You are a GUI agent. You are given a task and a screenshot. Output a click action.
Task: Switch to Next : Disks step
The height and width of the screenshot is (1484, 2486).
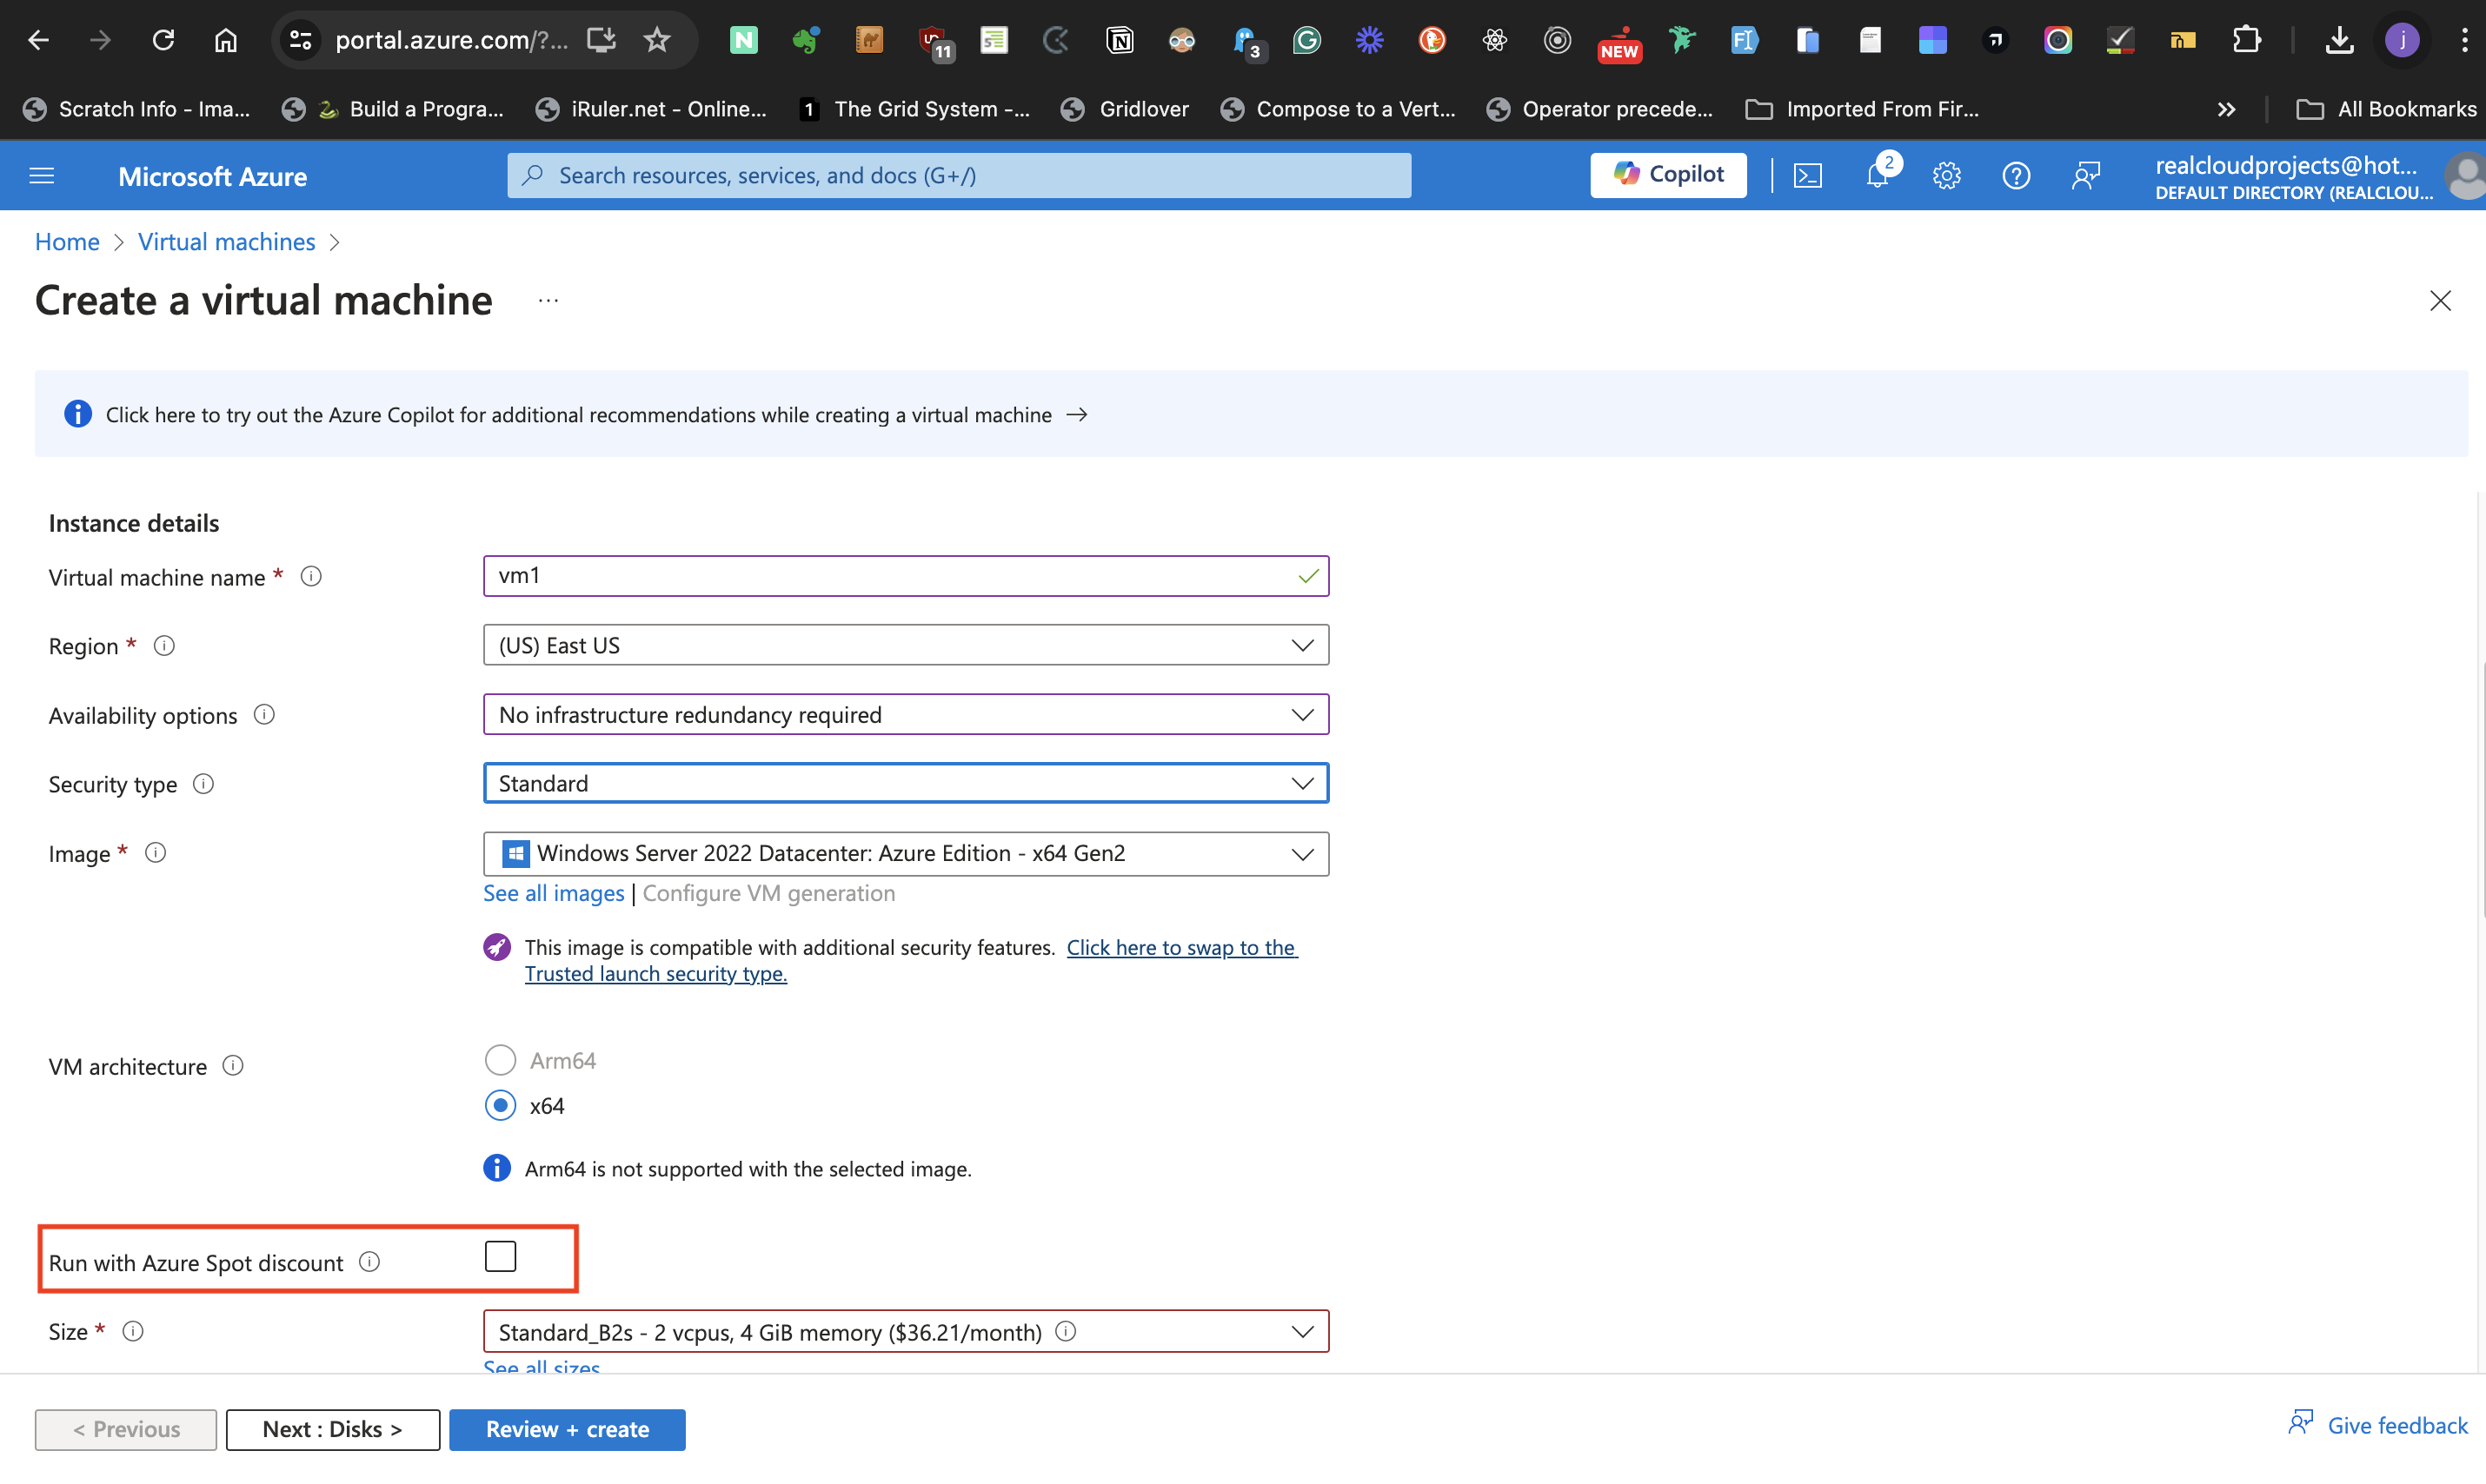tap(332, 1429)
